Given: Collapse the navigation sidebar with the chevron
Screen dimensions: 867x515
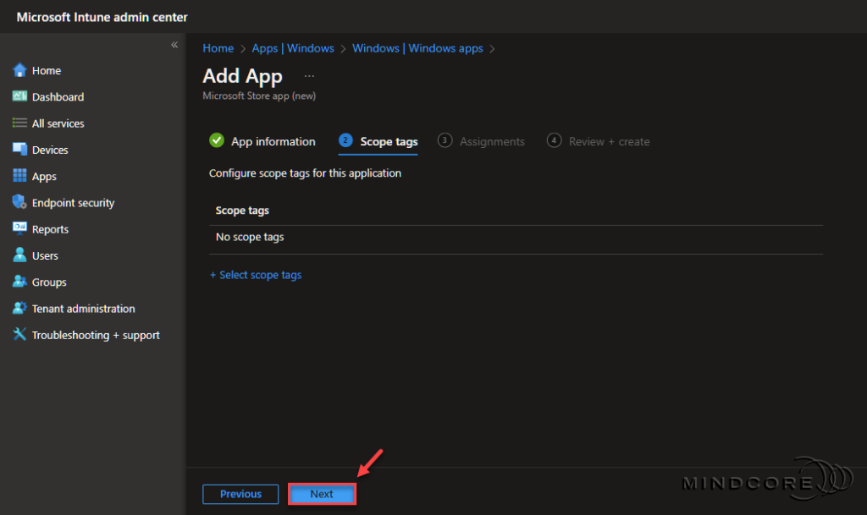Looking at the screenshot, I should point(174,44).
